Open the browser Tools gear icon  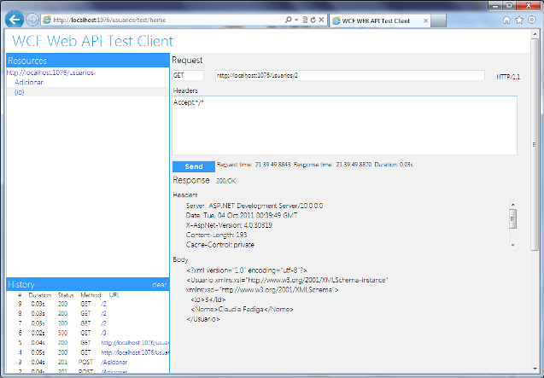(531, 19)
